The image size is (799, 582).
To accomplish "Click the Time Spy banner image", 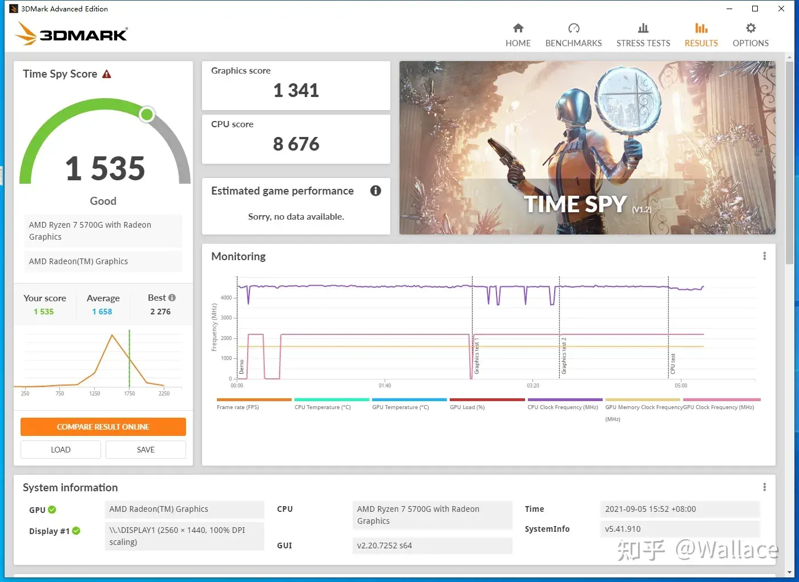I will click(x=587, y=148).
